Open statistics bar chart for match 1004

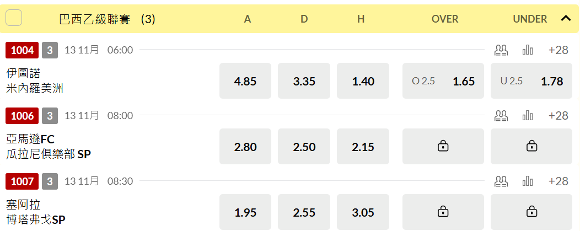pos(528,50)
